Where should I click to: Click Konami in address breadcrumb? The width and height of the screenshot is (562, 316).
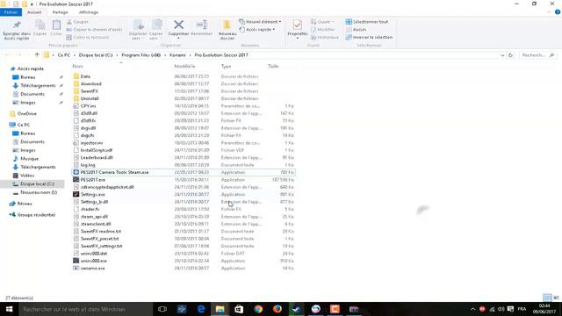tap(177, 55)
